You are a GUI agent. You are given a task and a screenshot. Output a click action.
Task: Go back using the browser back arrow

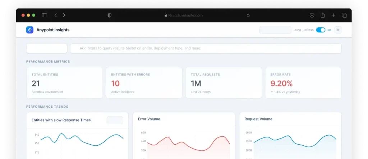(56, 15)
